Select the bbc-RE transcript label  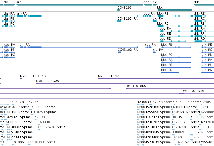165,34
